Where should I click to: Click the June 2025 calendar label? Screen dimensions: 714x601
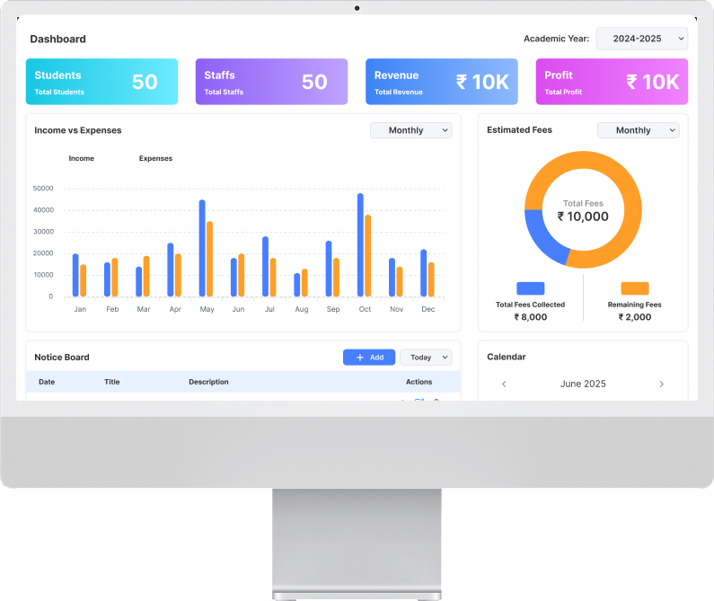click(583, 384)
